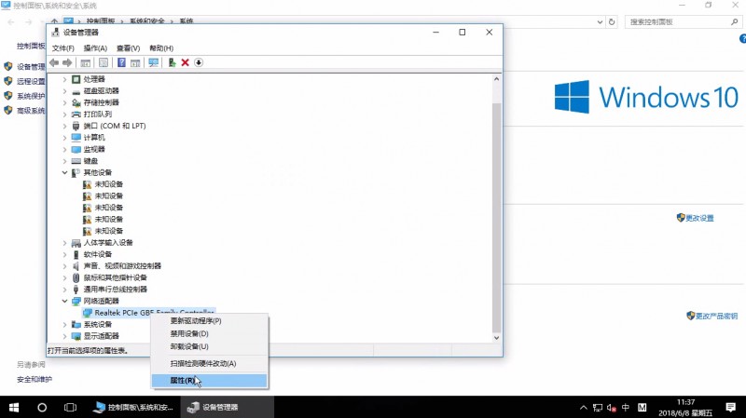Screen dimensions: 746x418
Task: Click the refresh icon in Control Panel address bar
Action: point(612,21)
